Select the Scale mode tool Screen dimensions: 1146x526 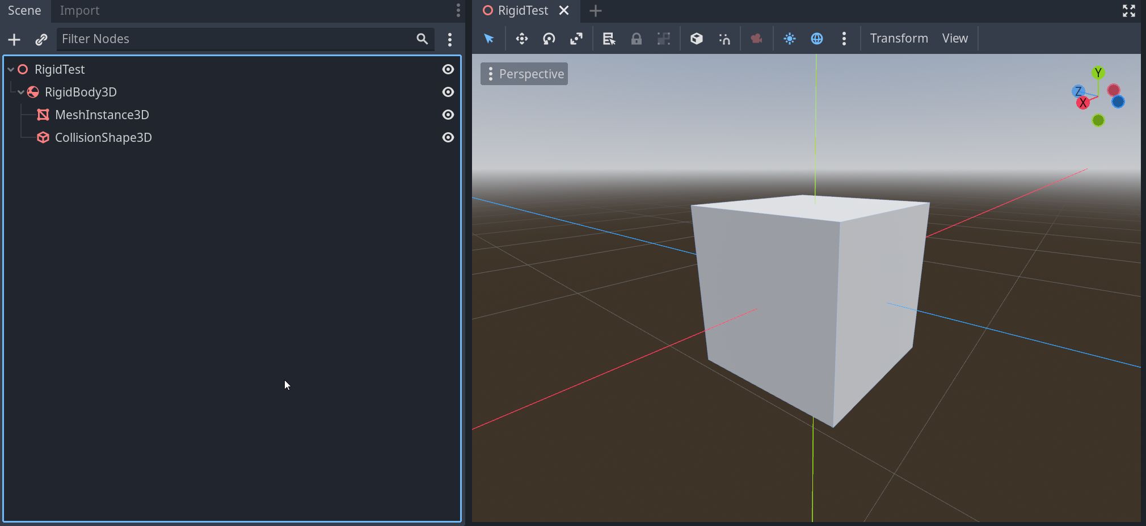[x=576, y=39]
